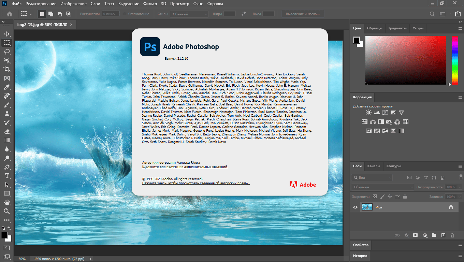
Task: Click the hue spectrum slider
Action: coord(455,60)
